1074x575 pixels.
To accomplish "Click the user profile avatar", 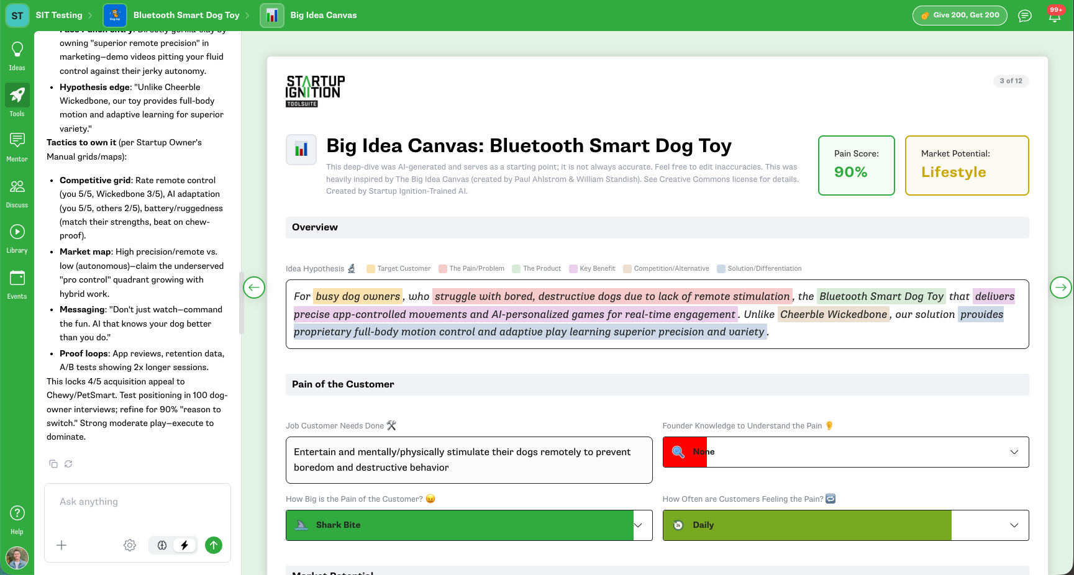I will point(17,558).
